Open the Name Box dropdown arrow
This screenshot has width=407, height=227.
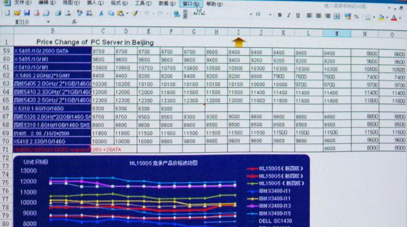pos(48,22)
